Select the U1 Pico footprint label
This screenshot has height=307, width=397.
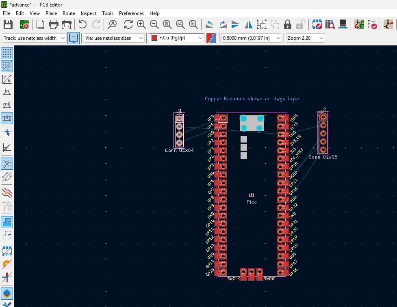click(252, 196)
